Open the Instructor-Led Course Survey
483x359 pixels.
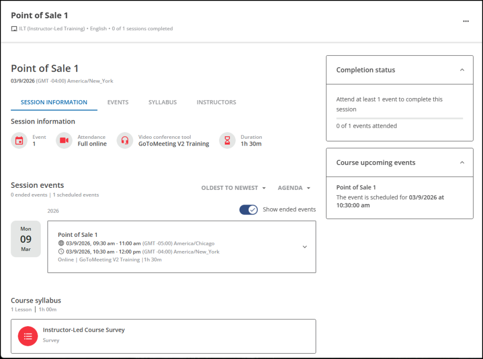(84, 330)
